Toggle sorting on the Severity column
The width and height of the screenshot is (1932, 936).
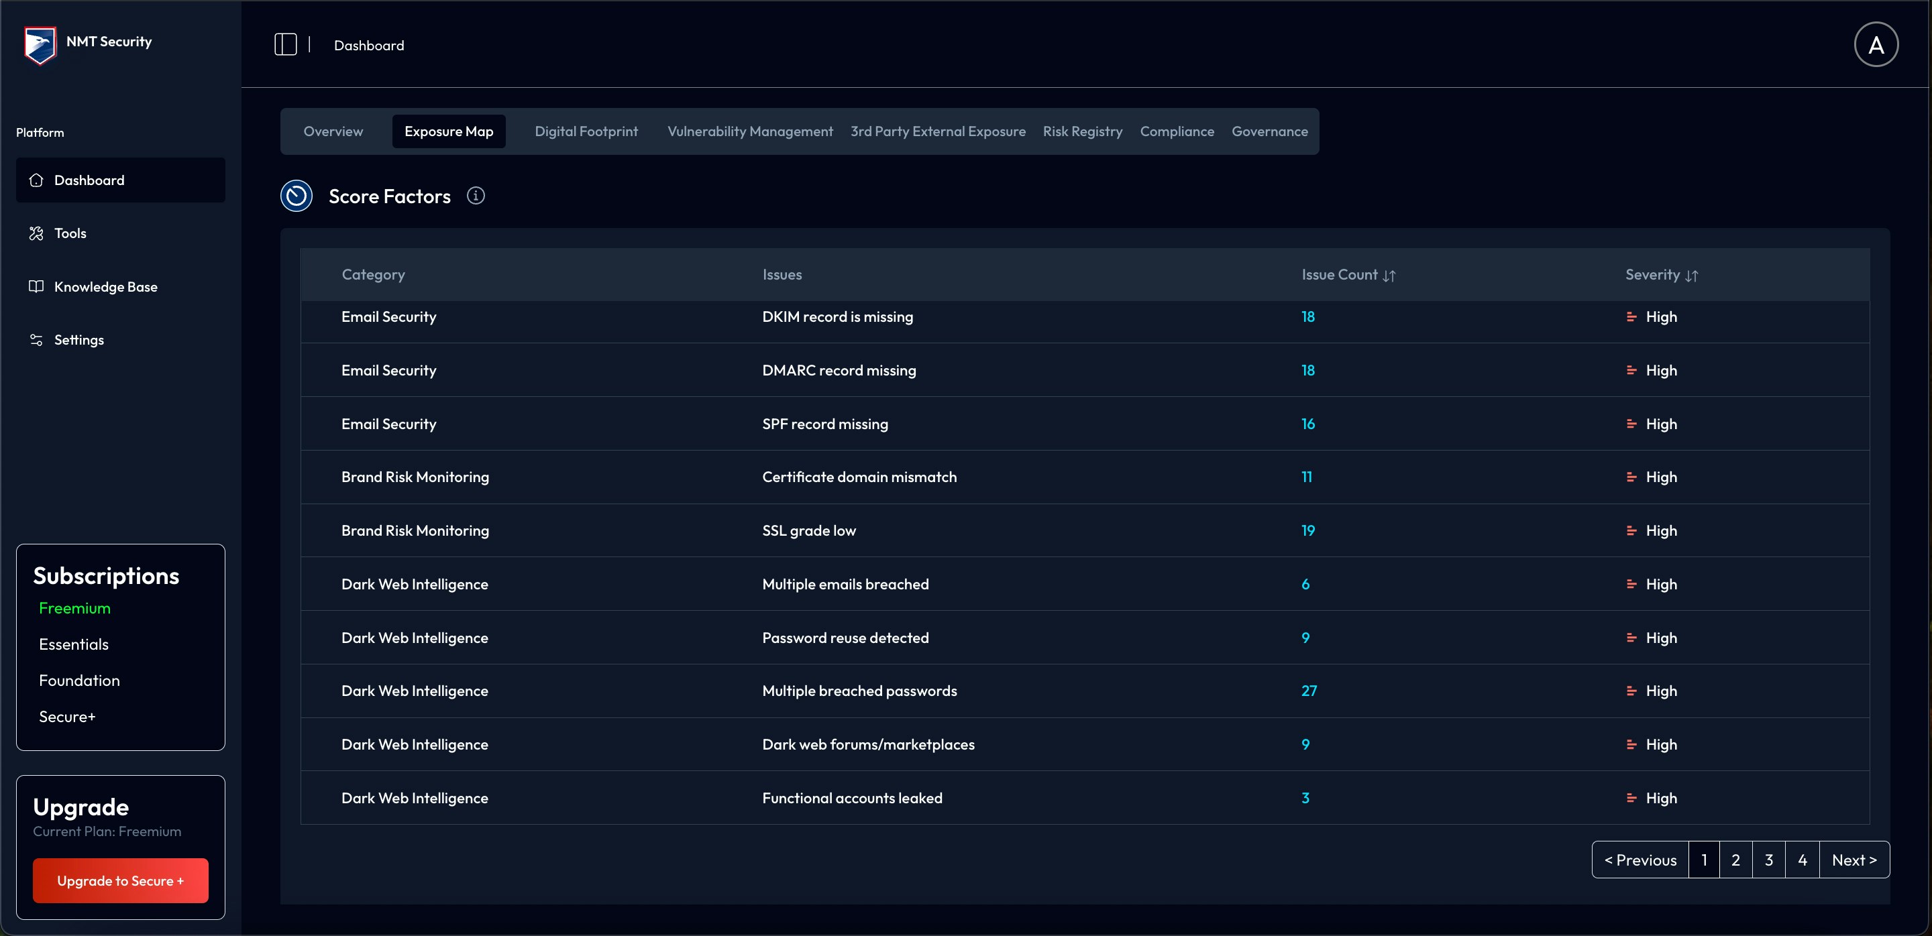[1692, 275]
